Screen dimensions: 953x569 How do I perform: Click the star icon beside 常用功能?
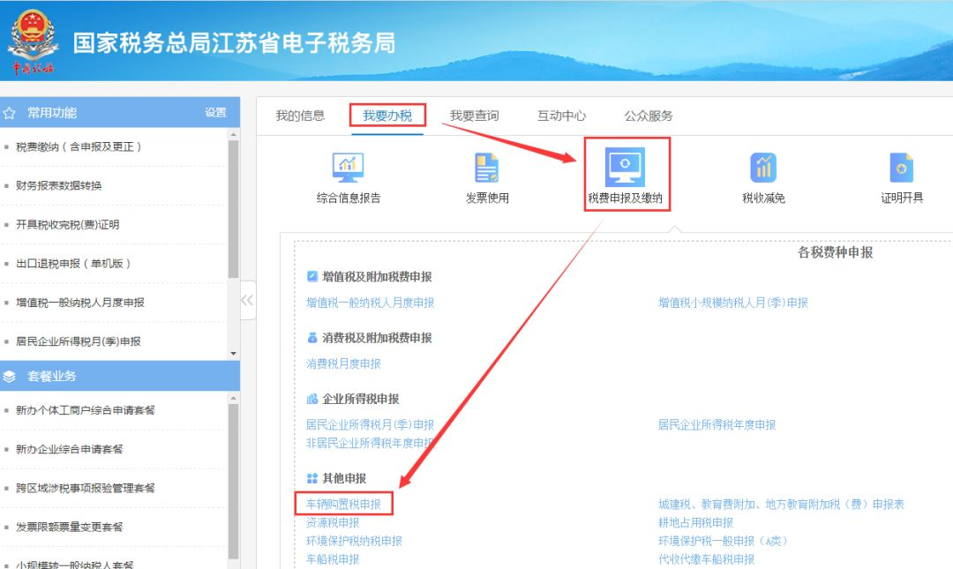(x=9, y=113)
